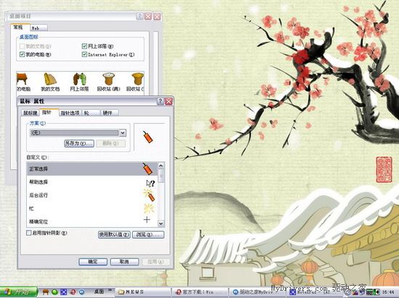Image resolution: width=399 pixels, height=298 pixels.
Task: Switch to 鼠标键 tab
Action: click(x=30, y=113)
